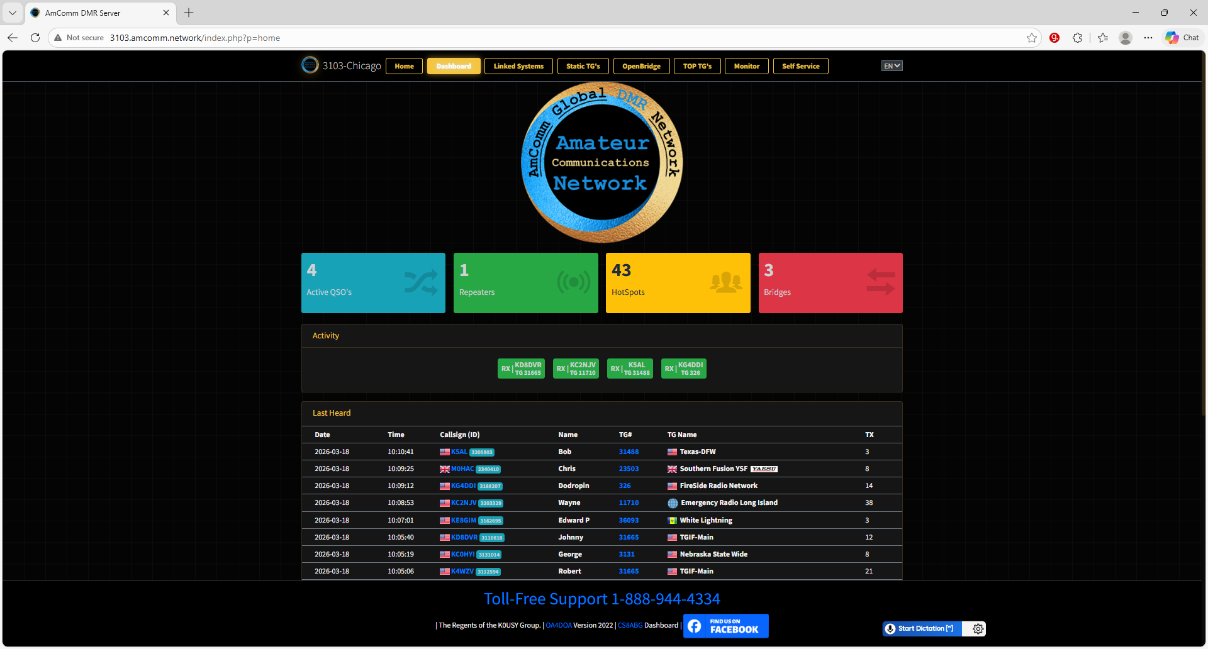The height and width of the screenshot is (649, 1208).
Task: Click the Facebook icon in the footer
Action: 695,626
